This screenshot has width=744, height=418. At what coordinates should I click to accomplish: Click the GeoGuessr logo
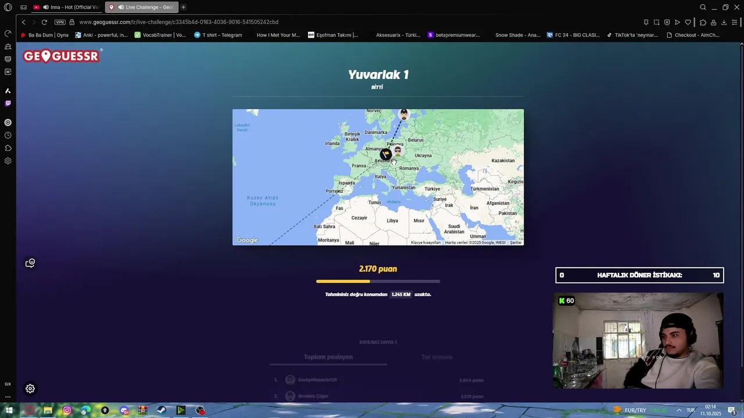tap(62, 56)
